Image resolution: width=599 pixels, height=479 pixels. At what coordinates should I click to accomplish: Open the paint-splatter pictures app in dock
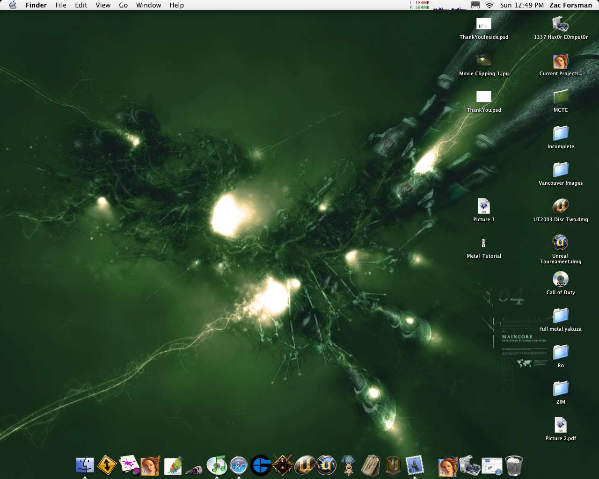point(129,465)
